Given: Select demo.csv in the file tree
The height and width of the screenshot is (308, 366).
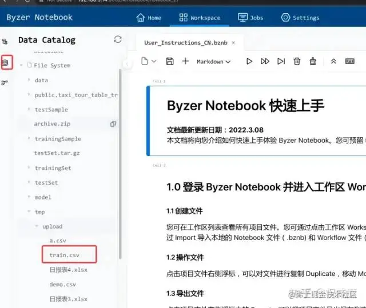Looking at the screenshot, I should click(x=62, y=285).
